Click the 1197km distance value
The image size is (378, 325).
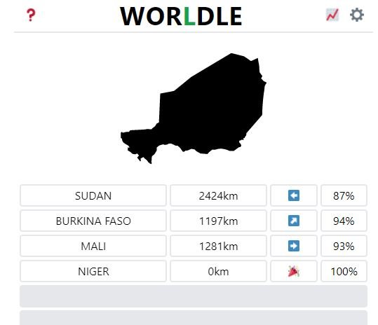pyautogui.click(x=218, y=221)
